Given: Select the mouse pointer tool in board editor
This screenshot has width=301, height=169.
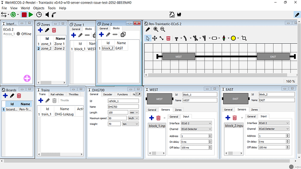Looking at the screenshot, I should coord(147,38).
